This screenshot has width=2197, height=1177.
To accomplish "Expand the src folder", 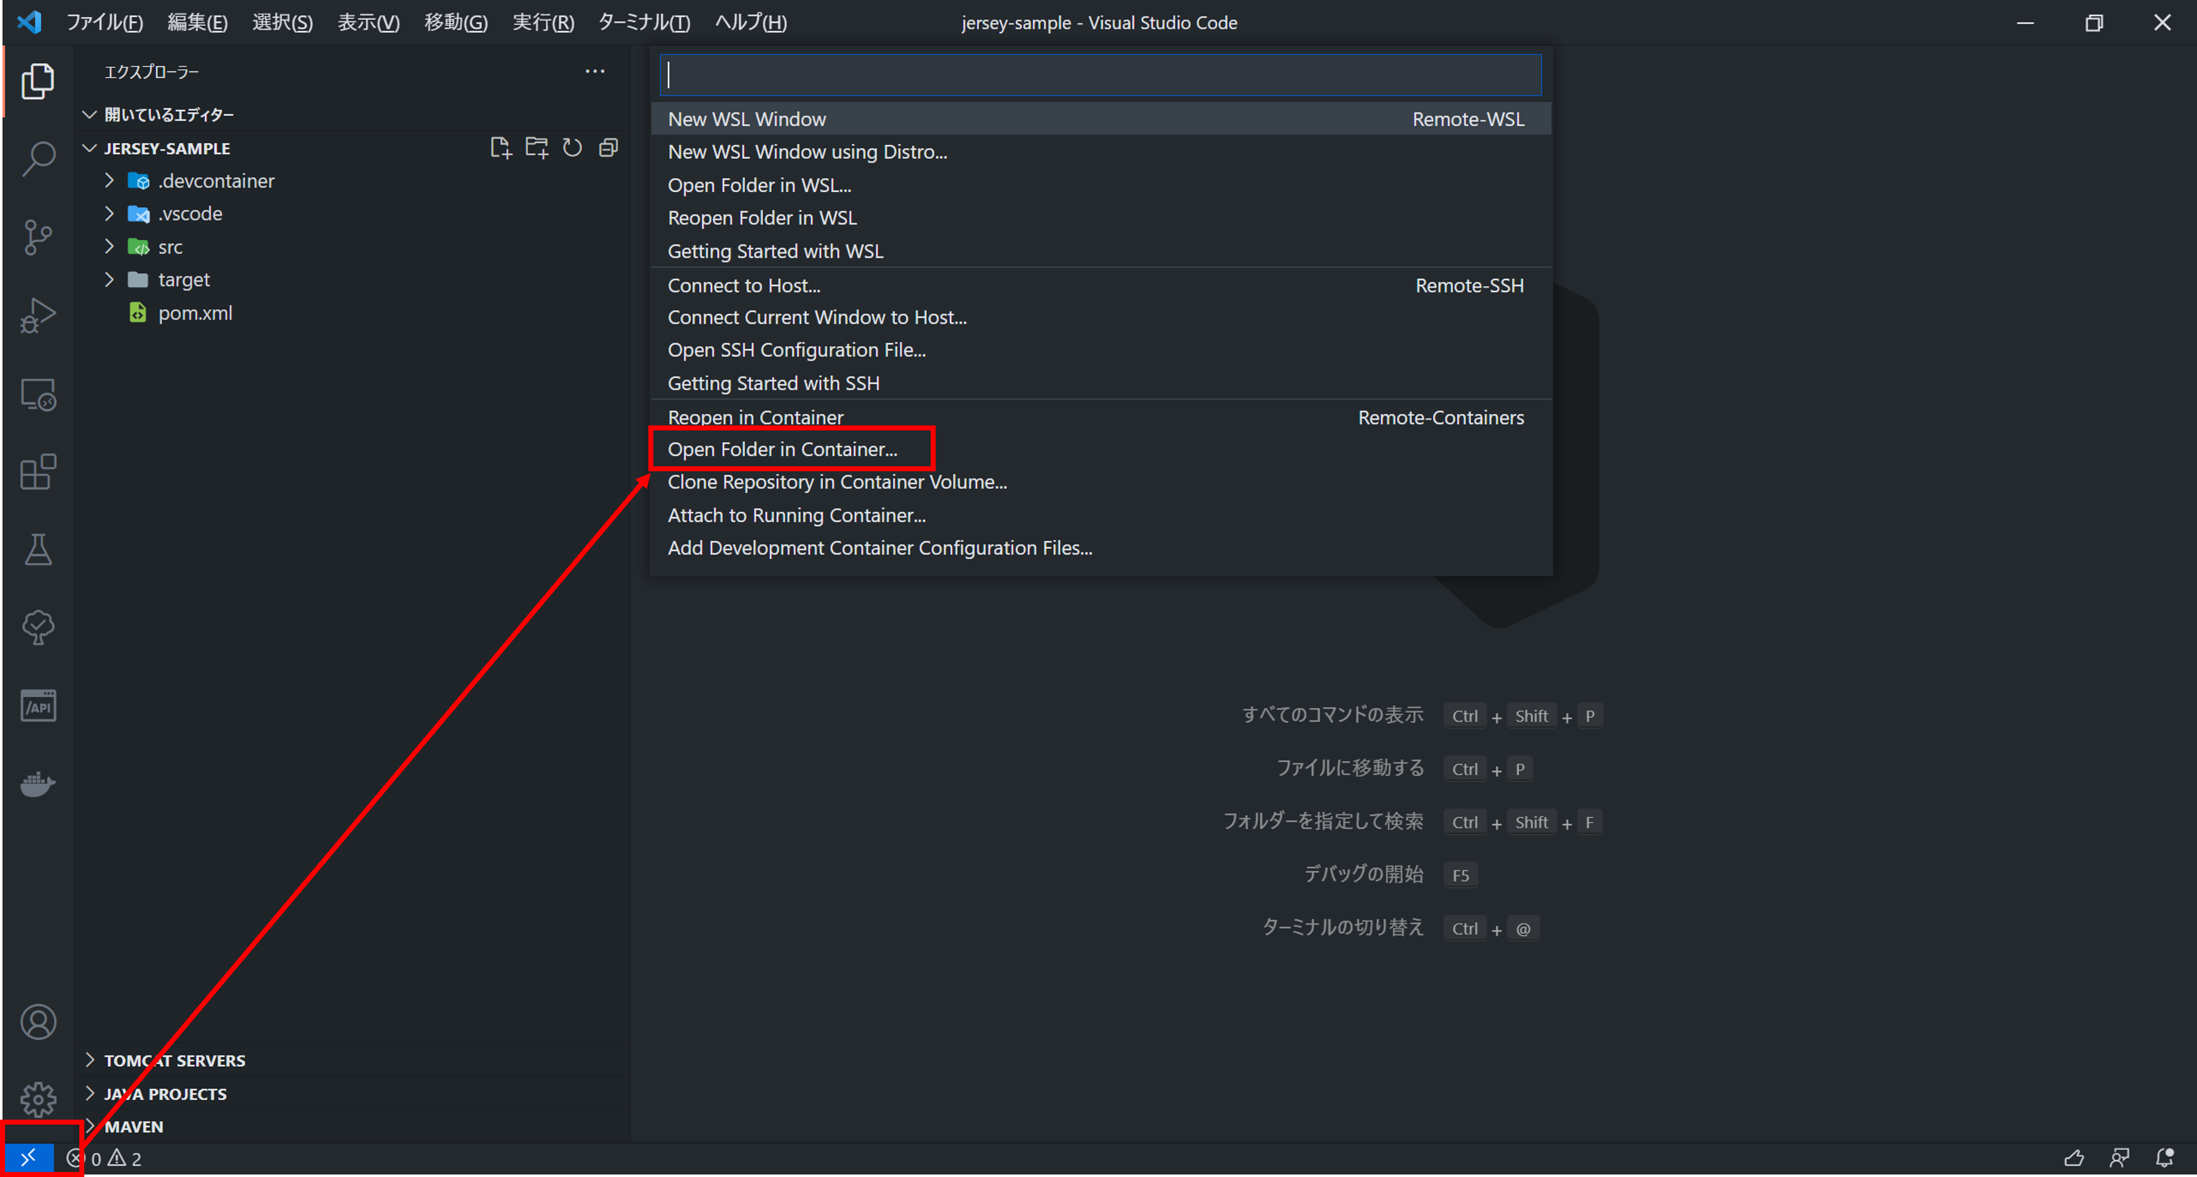I will pos(170,247).
